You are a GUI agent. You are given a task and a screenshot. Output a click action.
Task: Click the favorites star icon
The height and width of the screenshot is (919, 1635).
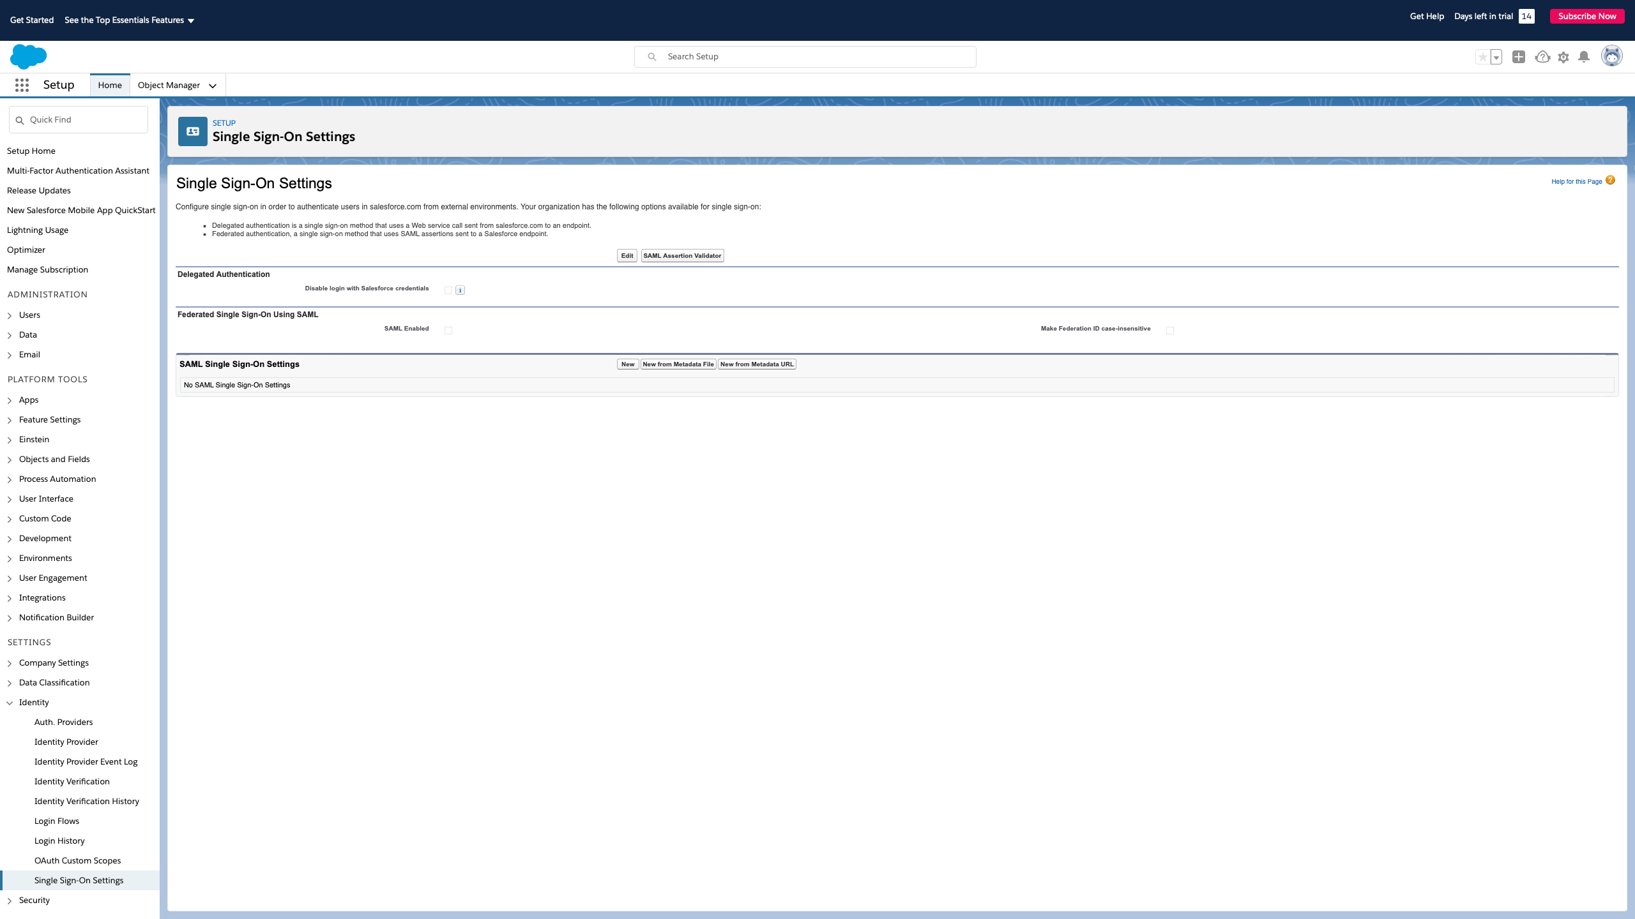[1482, 57]
